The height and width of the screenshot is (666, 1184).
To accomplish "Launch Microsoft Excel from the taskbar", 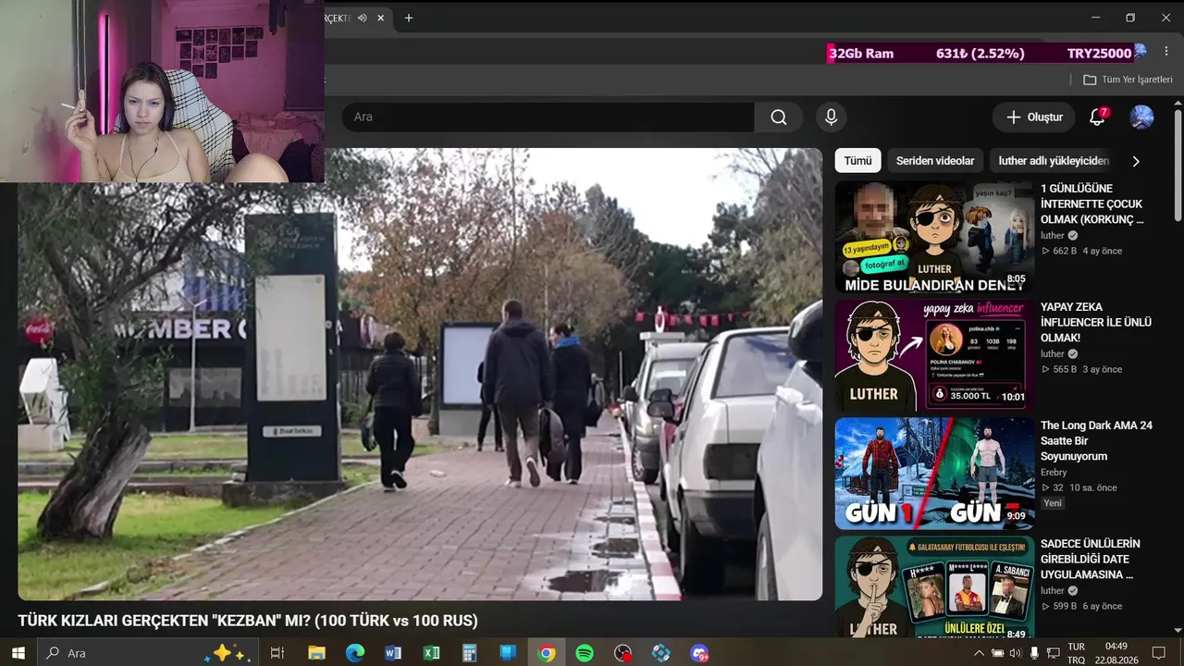I will 431,653.
